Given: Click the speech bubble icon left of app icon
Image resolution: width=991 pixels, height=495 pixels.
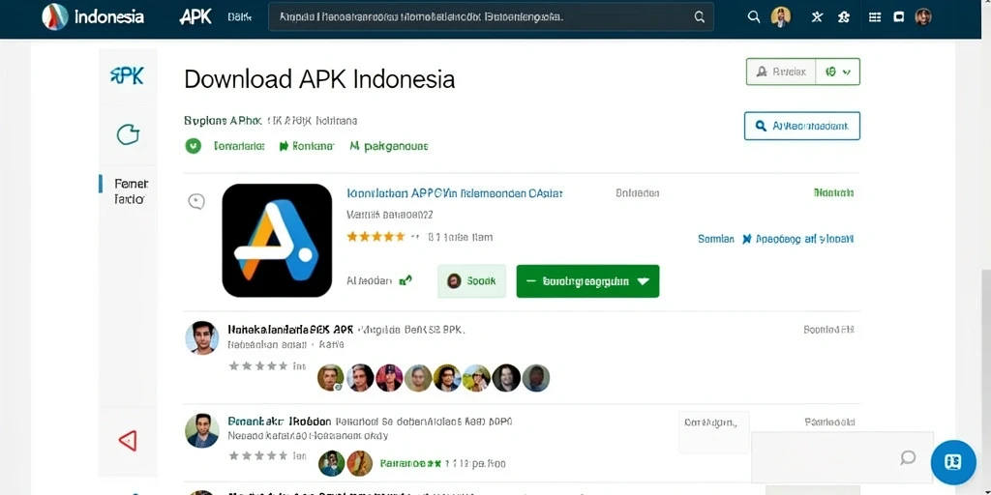Looking at the screenshot, I should [196, 201].
